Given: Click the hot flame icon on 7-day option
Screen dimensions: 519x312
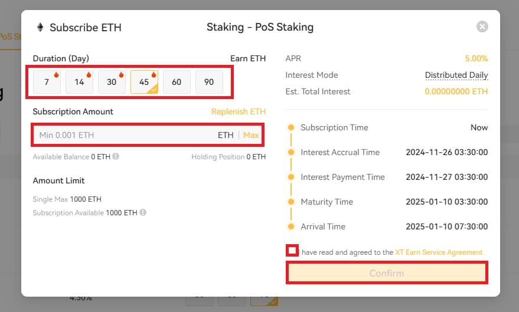Looking at the screenshot, I should (56, 75).
